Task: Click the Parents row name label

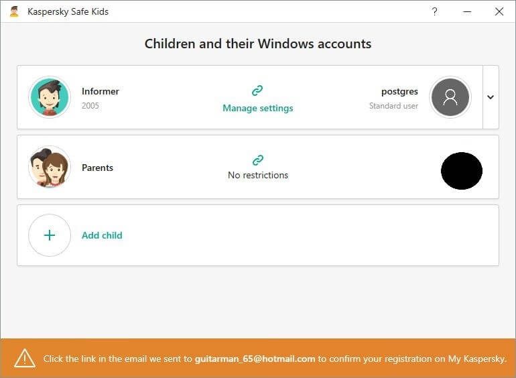Action: (97, 168)
